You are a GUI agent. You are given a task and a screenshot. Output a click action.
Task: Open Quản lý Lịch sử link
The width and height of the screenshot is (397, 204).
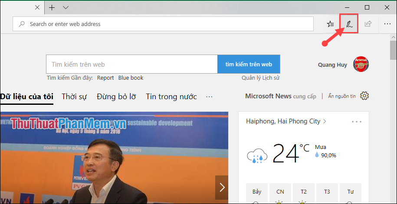point(260,78)
